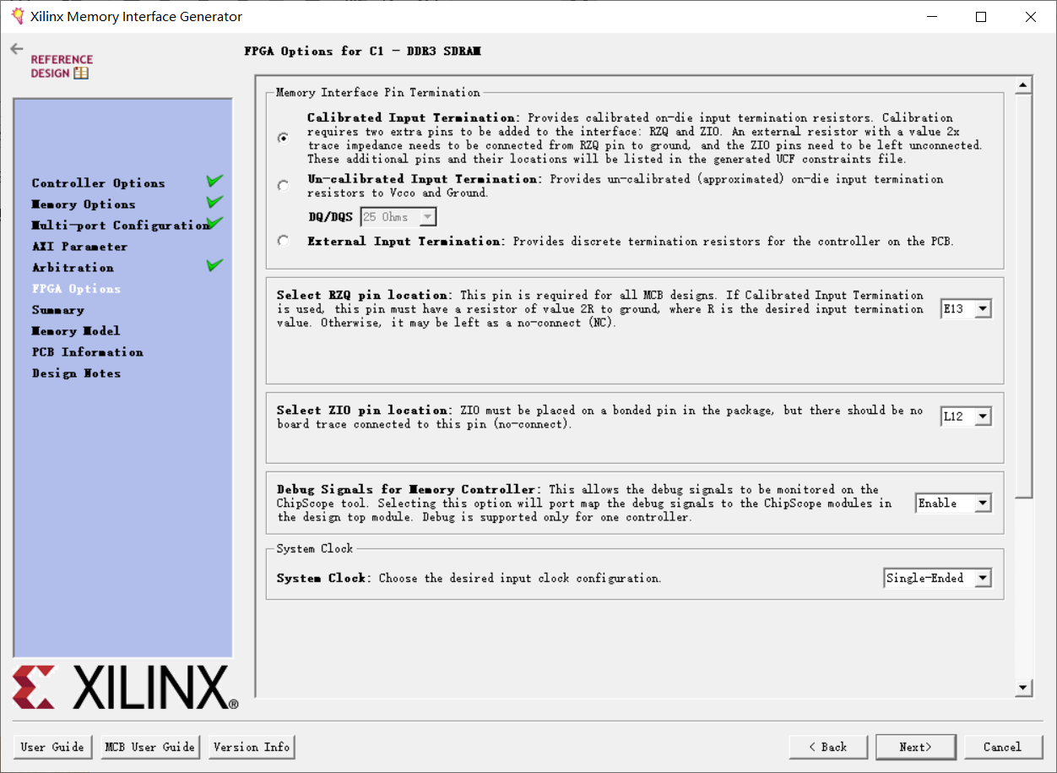Select Calibrated Input Termination radio button
1057x773 pixels.
[283, 138]
